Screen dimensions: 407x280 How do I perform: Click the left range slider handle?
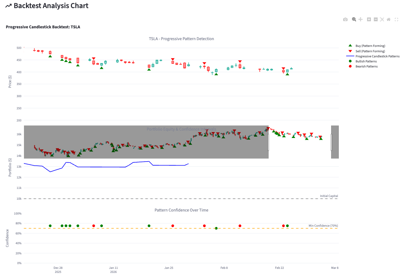pyautogui.click(x=268, y=142)
